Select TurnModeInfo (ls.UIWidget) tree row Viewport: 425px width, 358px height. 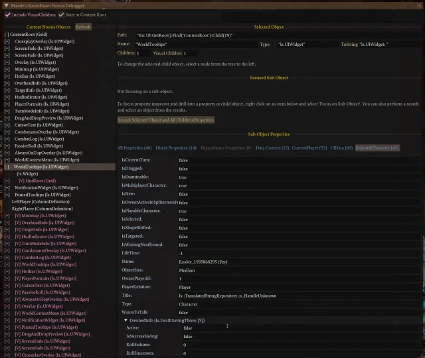pyautogui.click(x=42, y=111)
